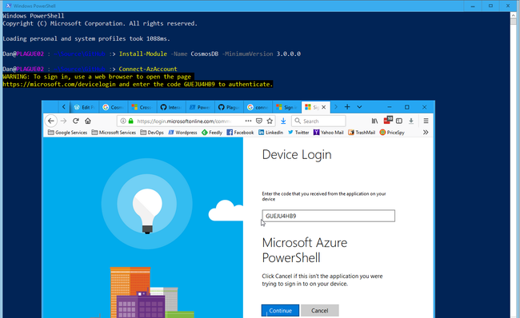
Task: Click the Facebook bookmark link
Action: (x=240, y=132)
